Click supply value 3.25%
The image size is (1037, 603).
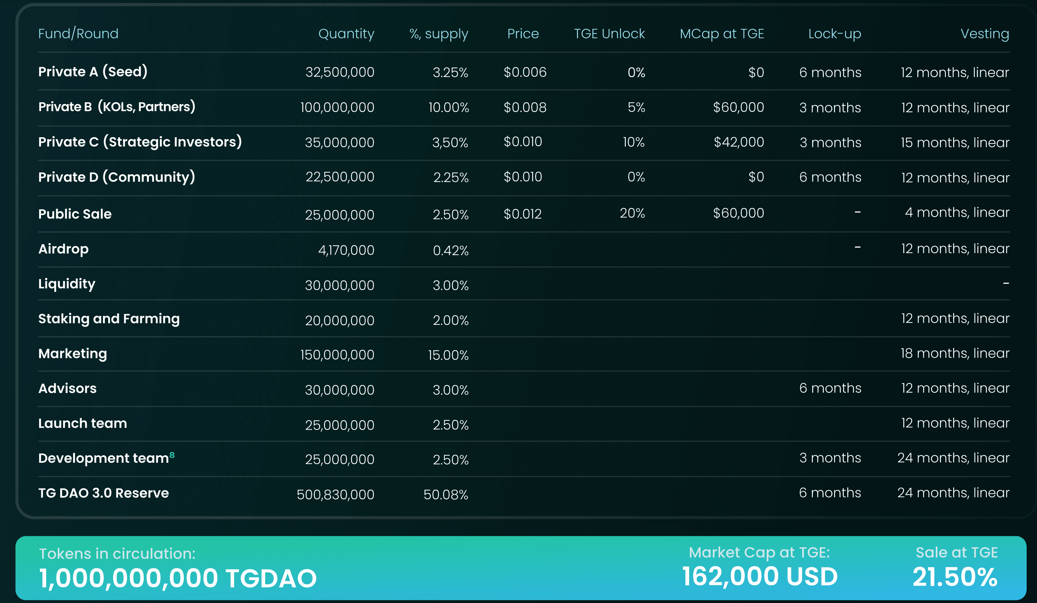[x=450, y=73]
